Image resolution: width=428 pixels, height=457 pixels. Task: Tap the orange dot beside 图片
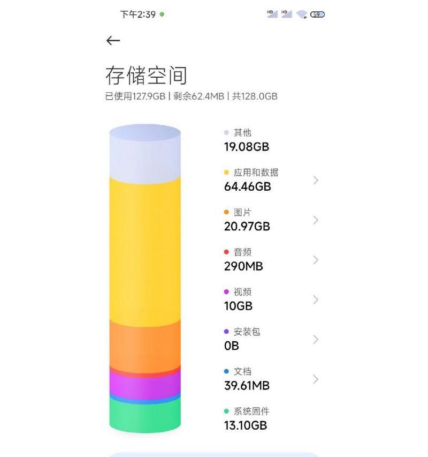pos(226,212)
